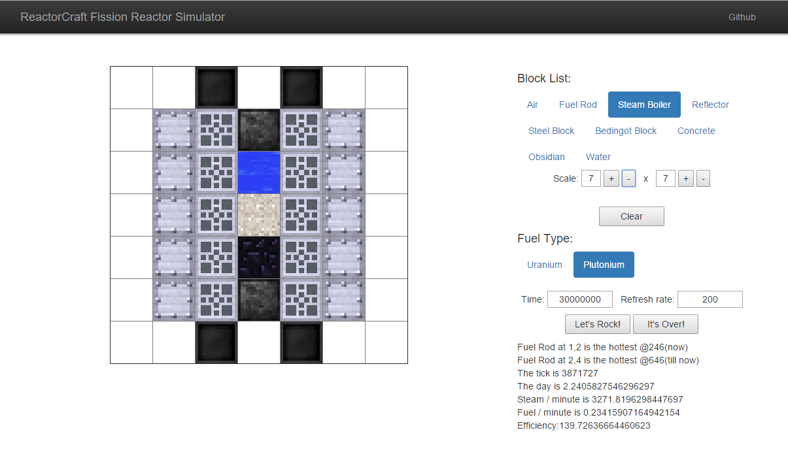
Task: Click the ReactorCraft Fission Reactor Simulator title
Action: click(123, 17)
